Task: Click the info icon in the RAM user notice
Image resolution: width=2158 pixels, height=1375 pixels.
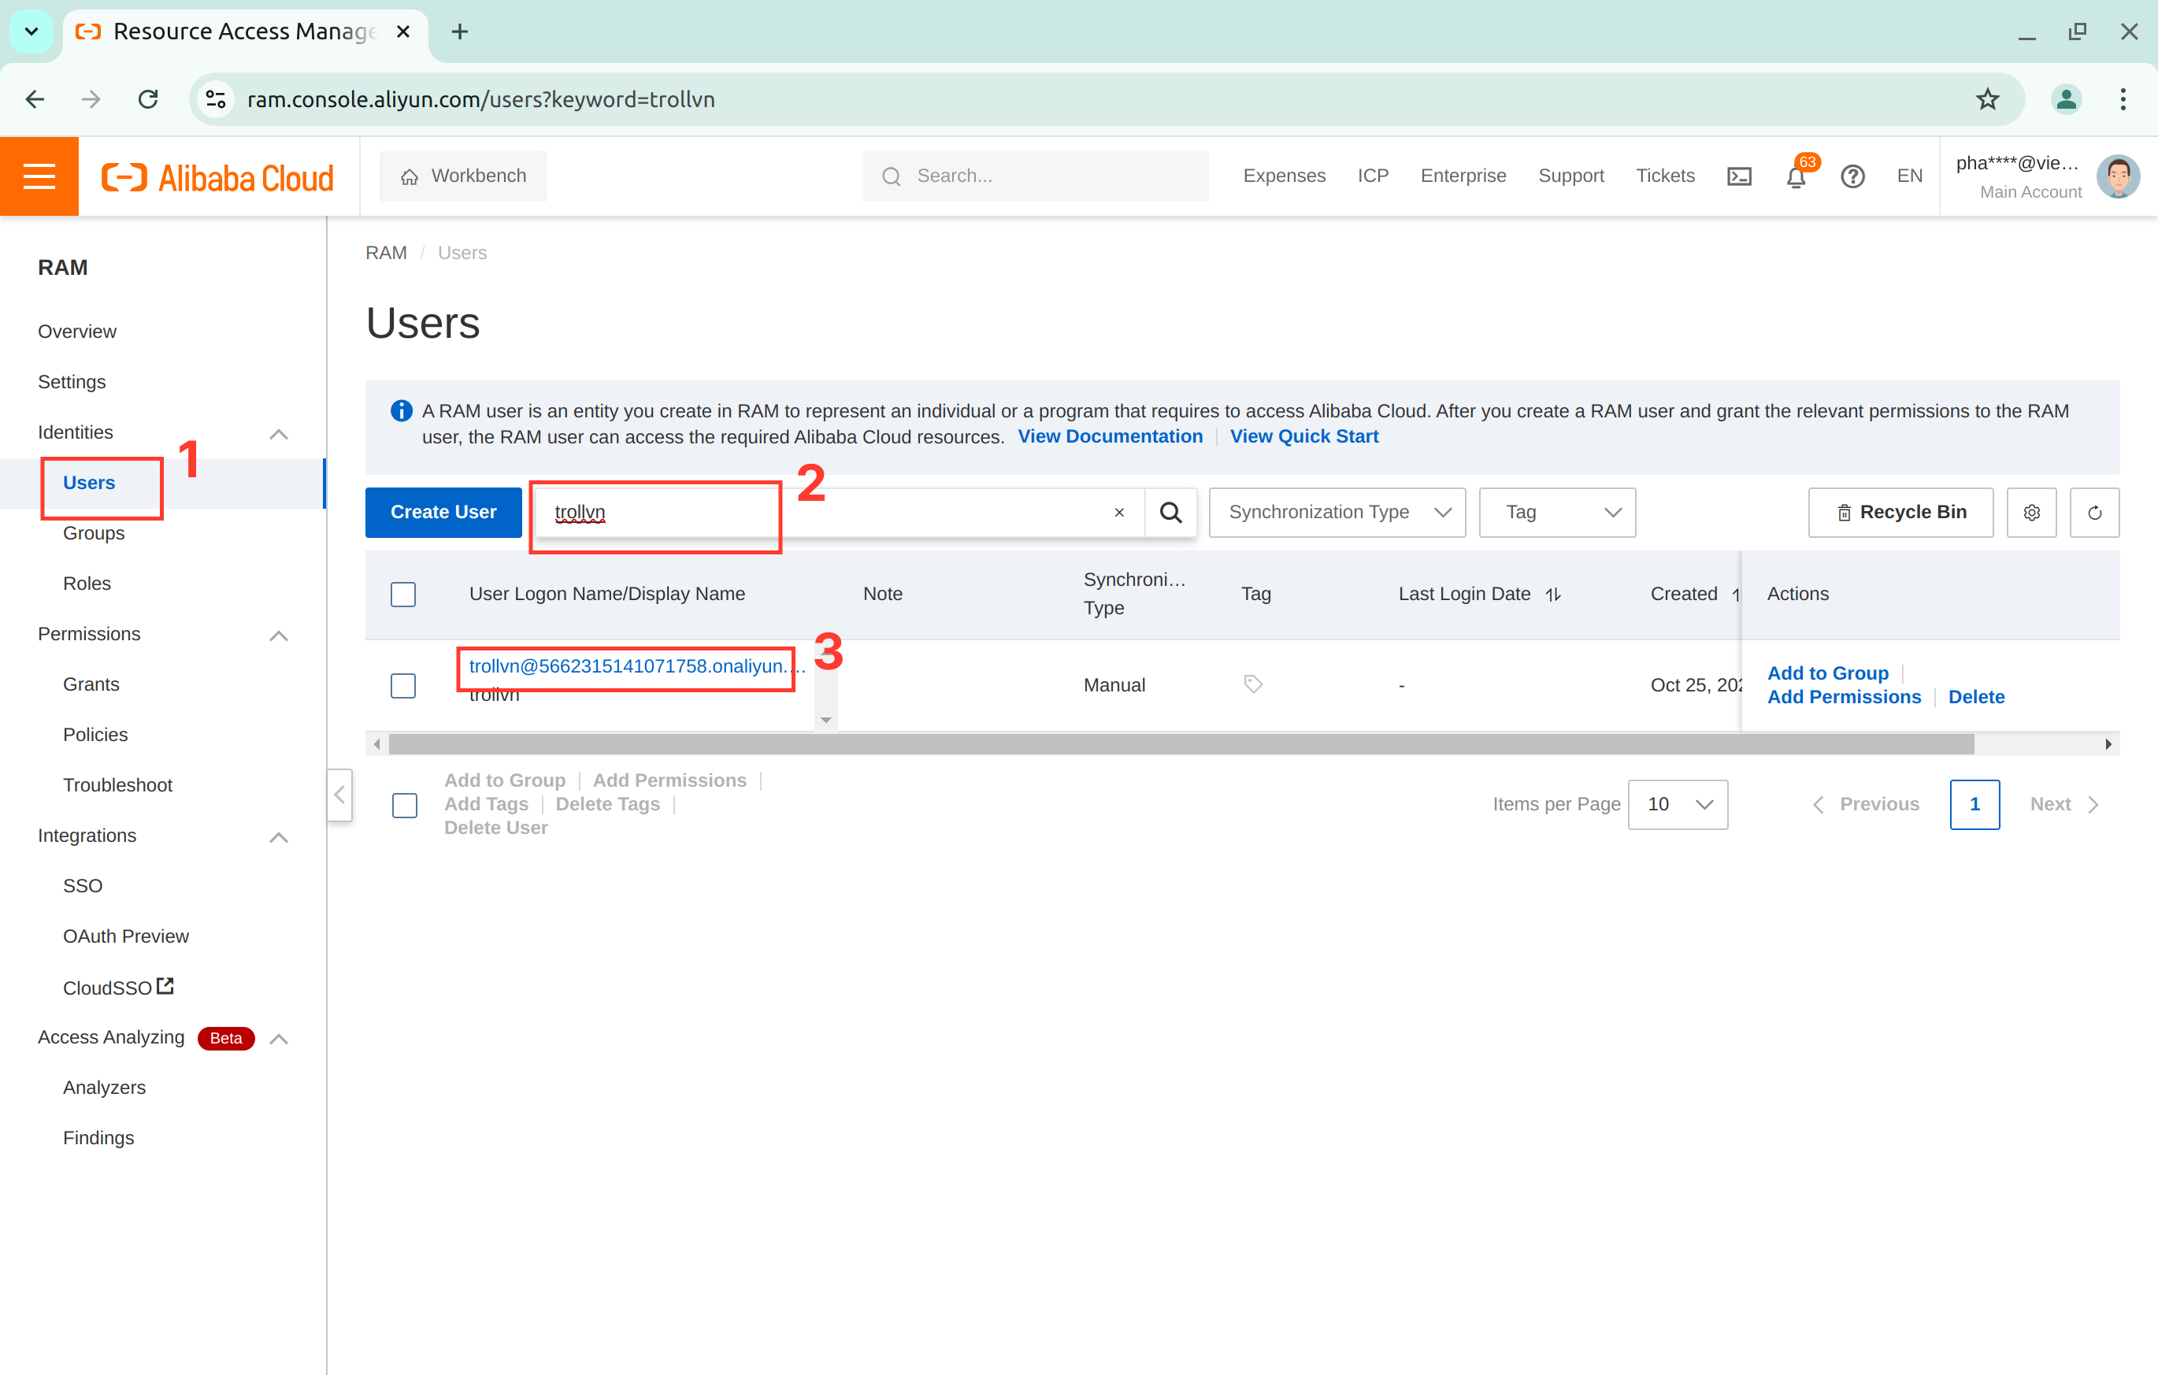Action: (401, 411)
